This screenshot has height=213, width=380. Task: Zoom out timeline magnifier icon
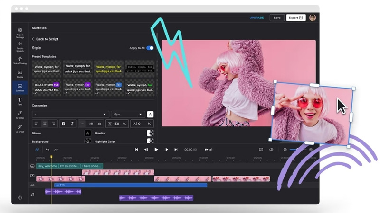pos(285,150)
